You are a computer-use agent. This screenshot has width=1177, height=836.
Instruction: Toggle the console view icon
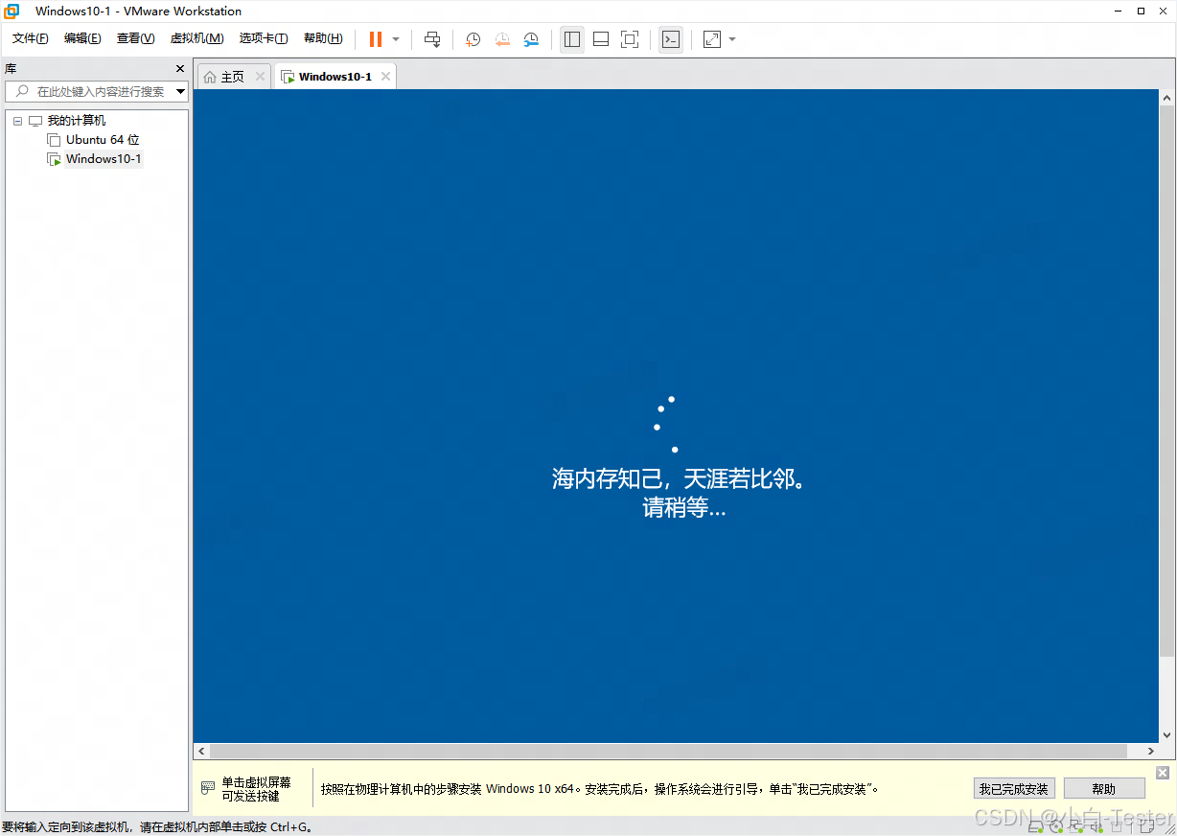(671, 39)
